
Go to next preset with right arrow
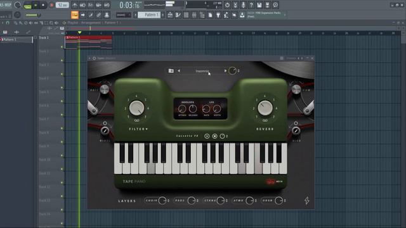click(226, 70)
